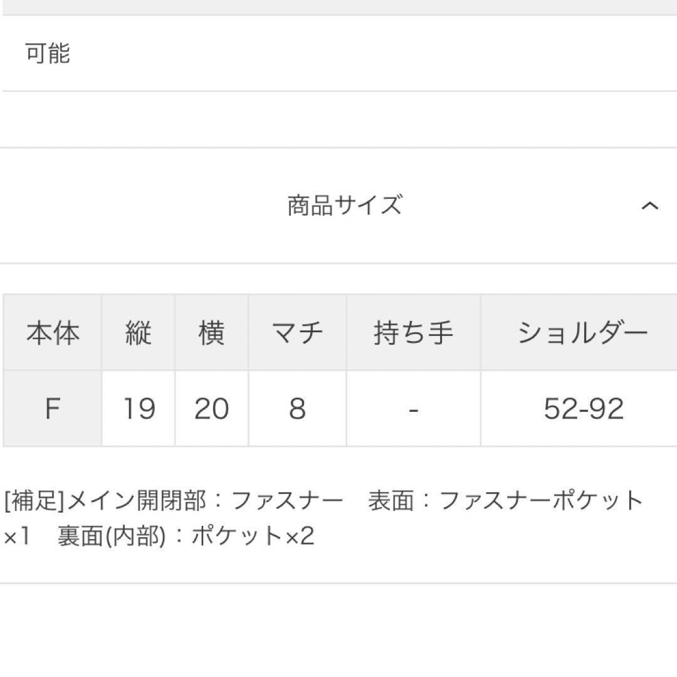Select the 本体 table header cell
Image resolution: width=677 pixels, height=677 pixels.
tap(53, 333)
